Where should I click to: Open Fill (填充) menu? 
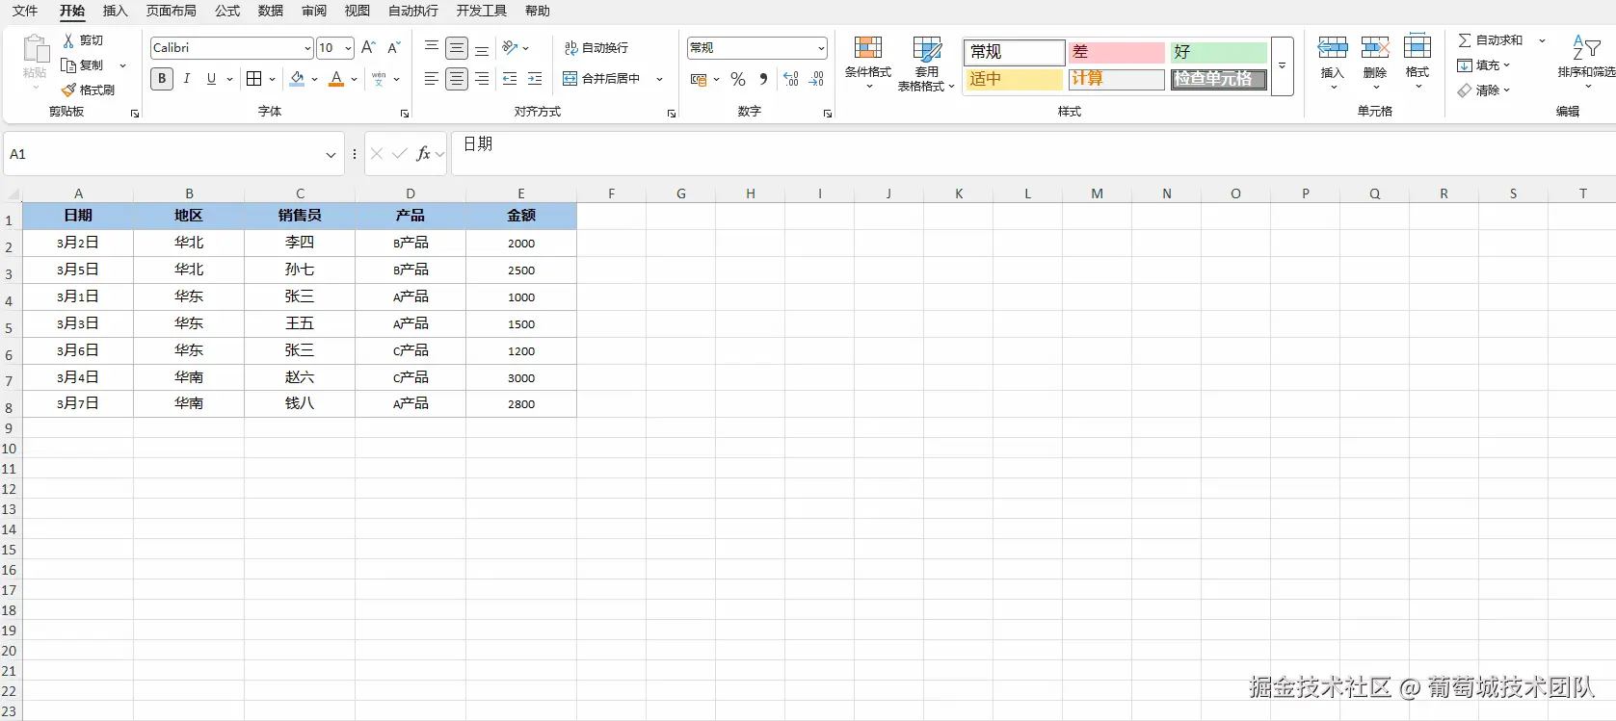[1484, 65]
